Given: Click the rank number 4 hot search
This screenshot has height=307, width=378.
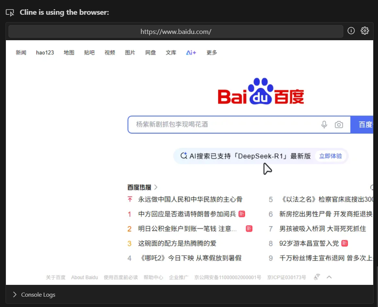Looking at the screenshot, I should tap(129, 258).
